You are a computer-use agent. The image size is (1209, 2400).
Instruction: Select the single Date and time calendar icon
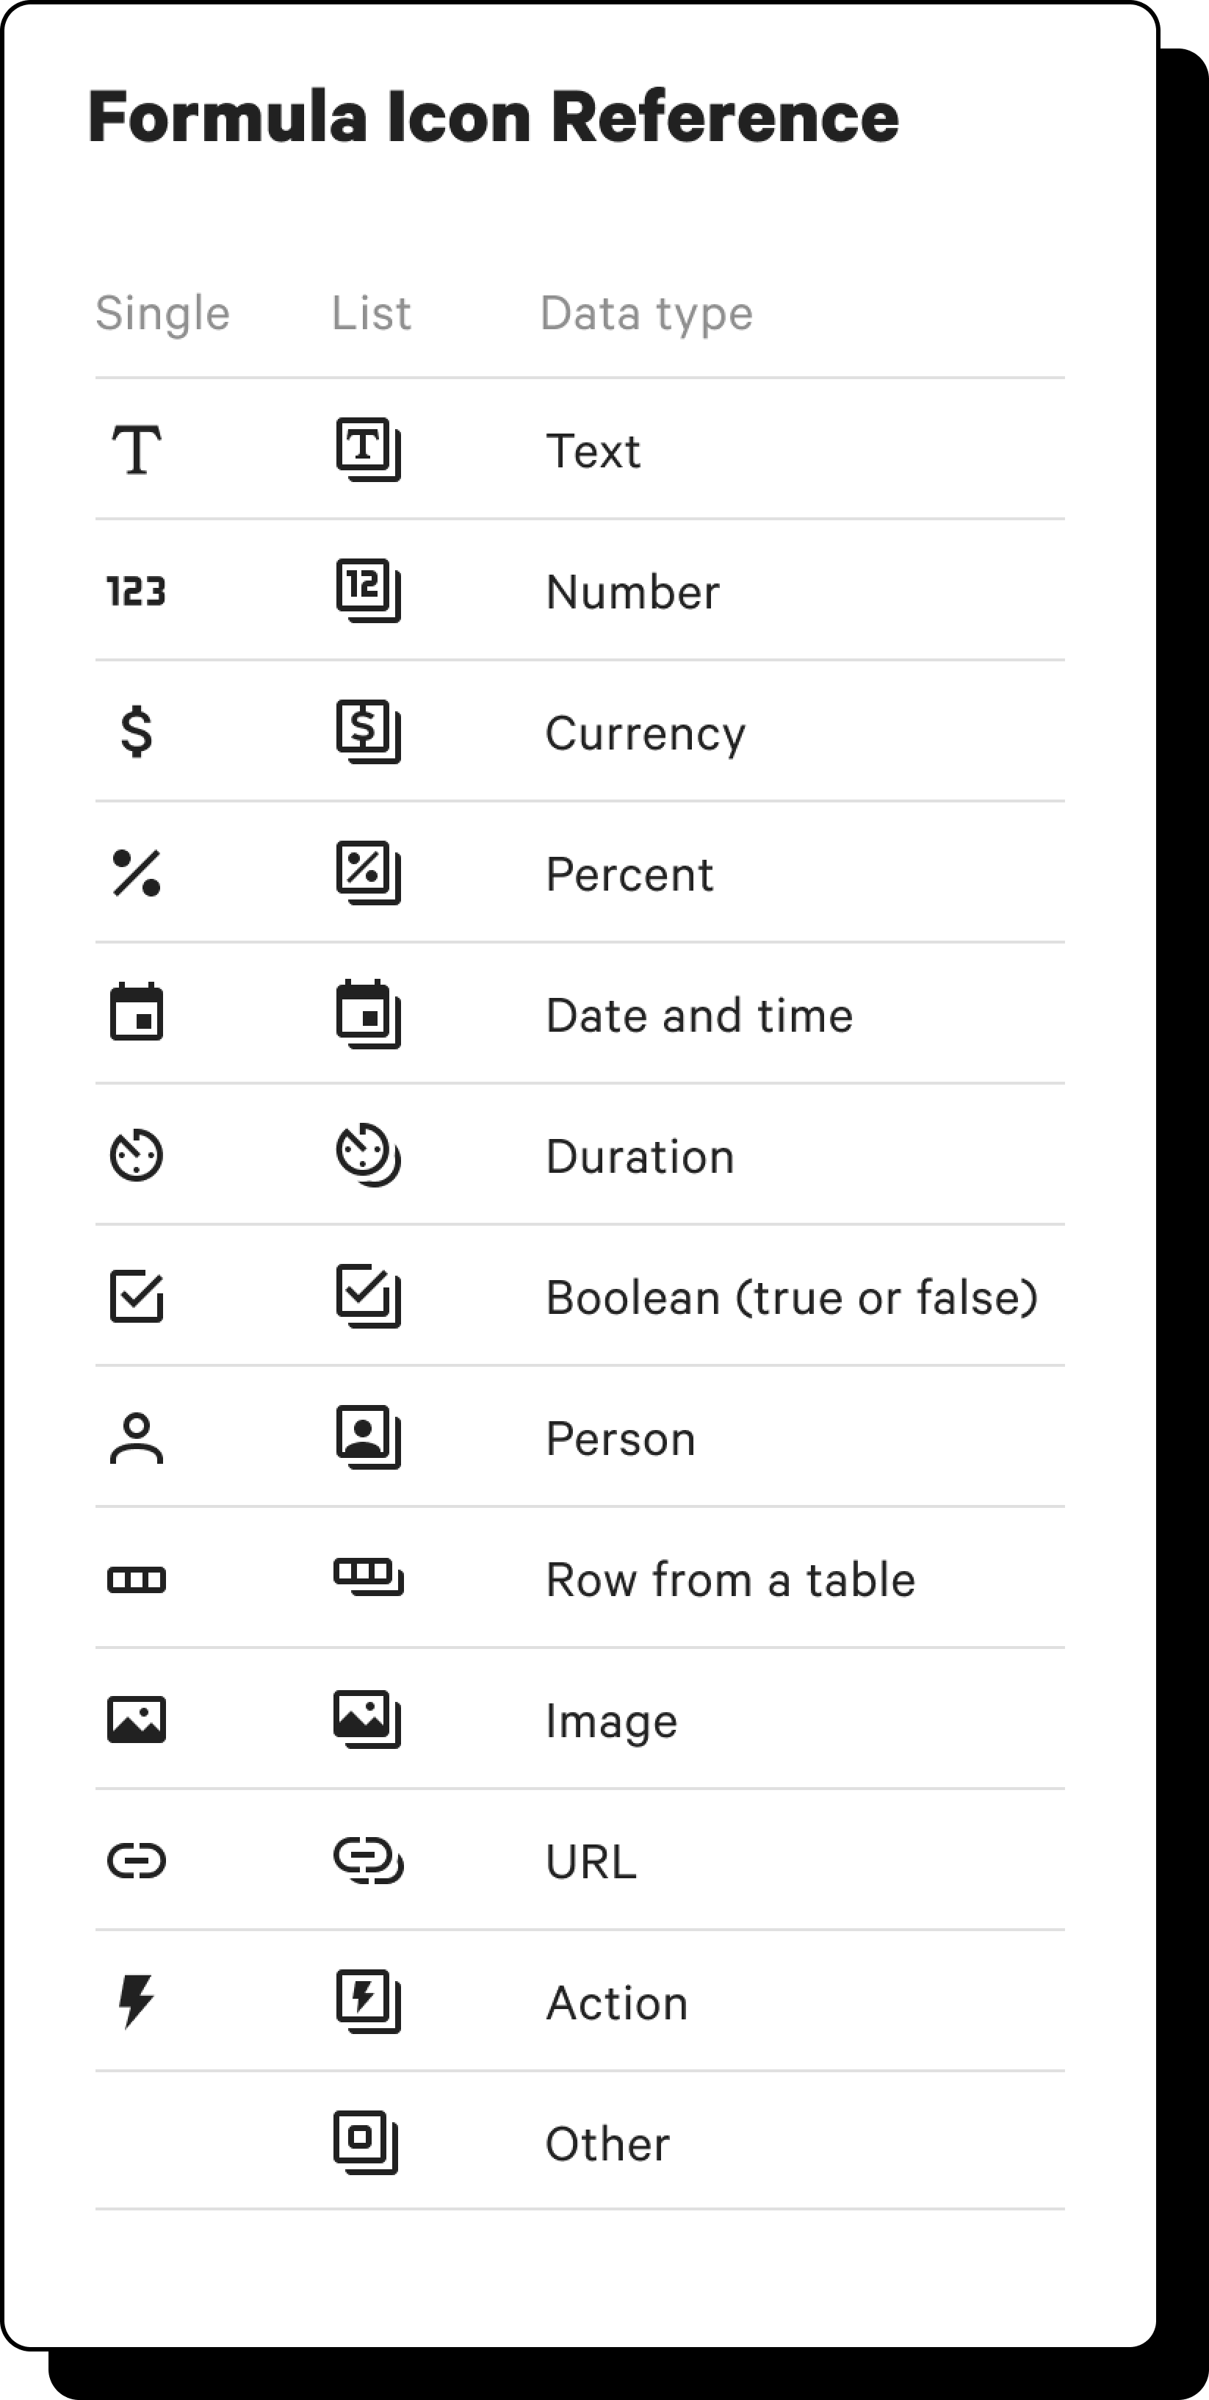tap(136, 1013)
